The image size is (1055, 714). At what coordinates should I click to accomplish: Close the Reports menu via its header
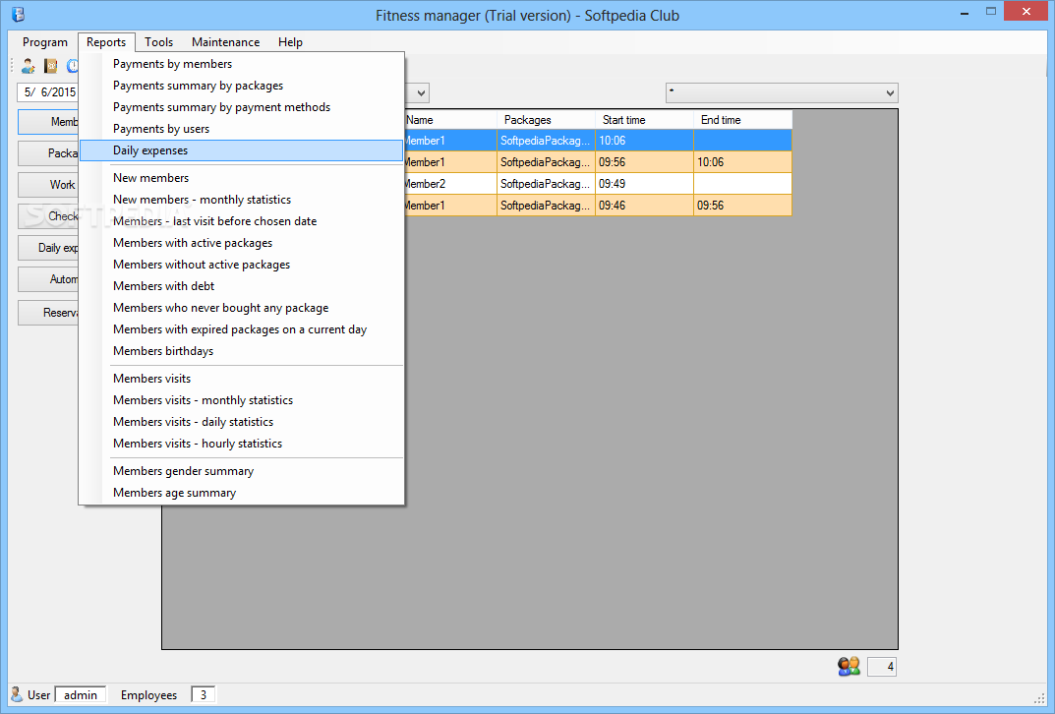click(x=106, y=41)
